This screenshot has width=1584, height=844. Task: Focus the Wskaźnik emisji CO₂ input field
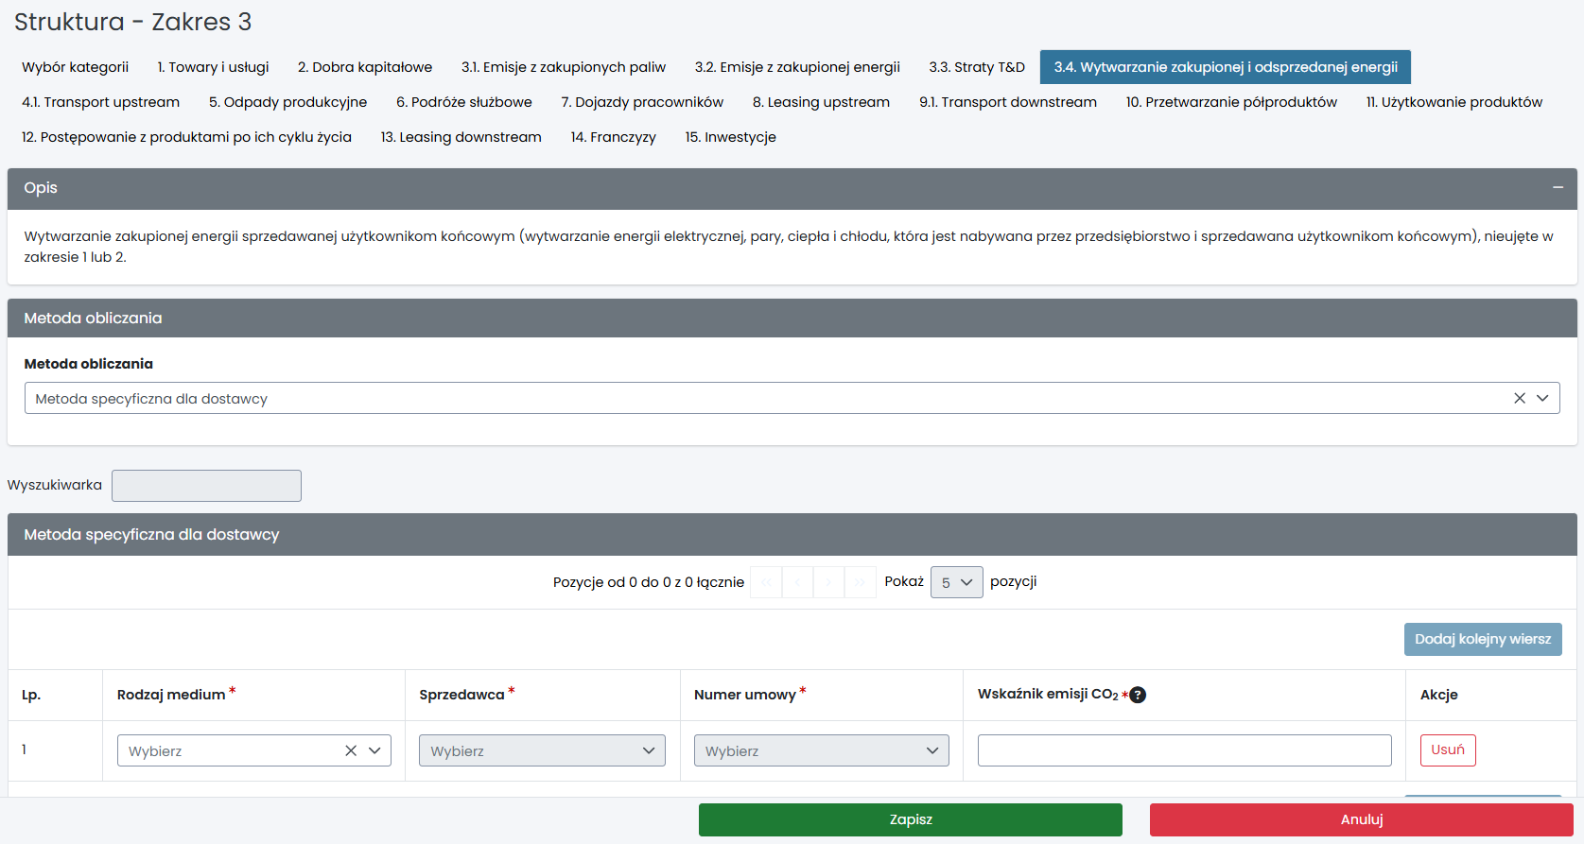[x=1184, y=750]
